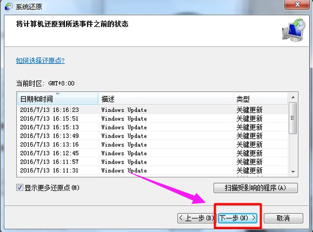Click the System Restore title bar icon
The image size is (313, 232).
click(9, 7)
